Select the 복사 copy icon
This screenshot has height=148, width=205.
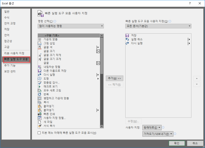40,102
